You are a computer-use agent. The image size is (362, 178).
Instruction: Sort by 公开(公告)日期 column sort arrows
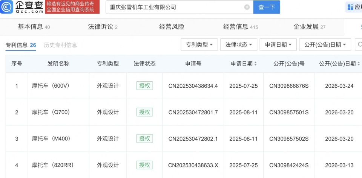click(358, 64)
